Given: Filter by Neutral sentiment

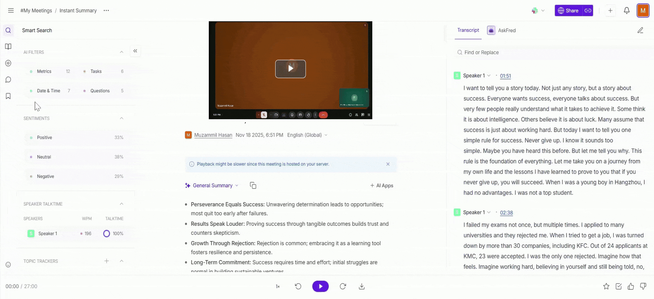Looking at the screenshot, I should pyautogui.click(x=77, y=157).
